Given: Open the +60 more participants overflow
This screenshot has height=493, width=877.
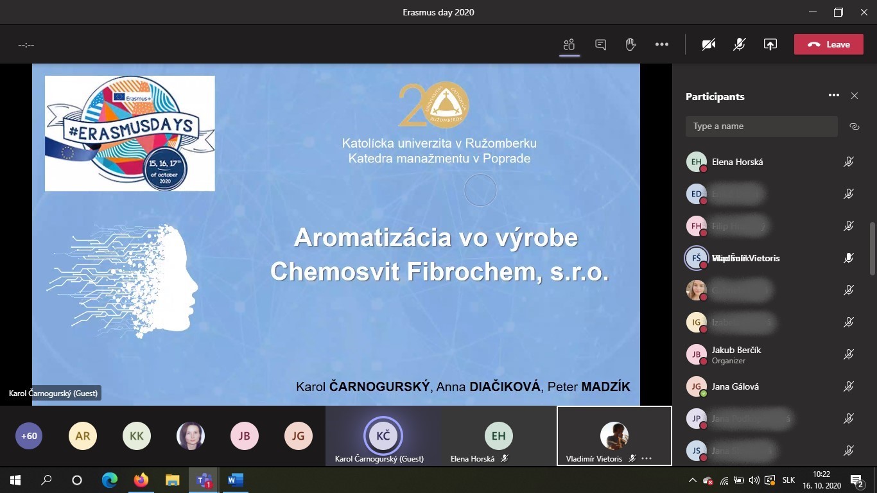Looking at the screenshot, I should point(29,436).
